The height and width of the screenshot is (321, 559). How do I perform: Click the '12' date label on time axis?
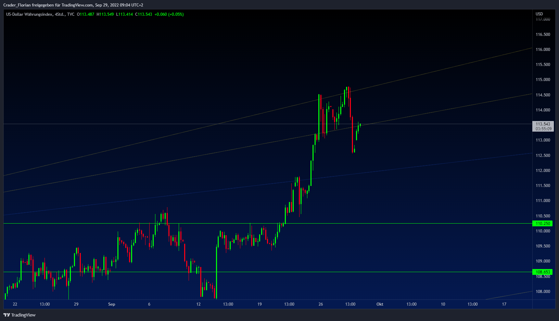(x=199, y=304)
